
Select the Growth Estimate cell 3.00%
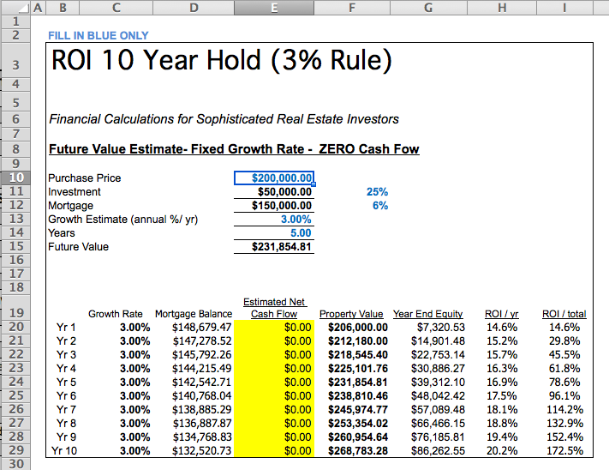[x=274, y=220]
